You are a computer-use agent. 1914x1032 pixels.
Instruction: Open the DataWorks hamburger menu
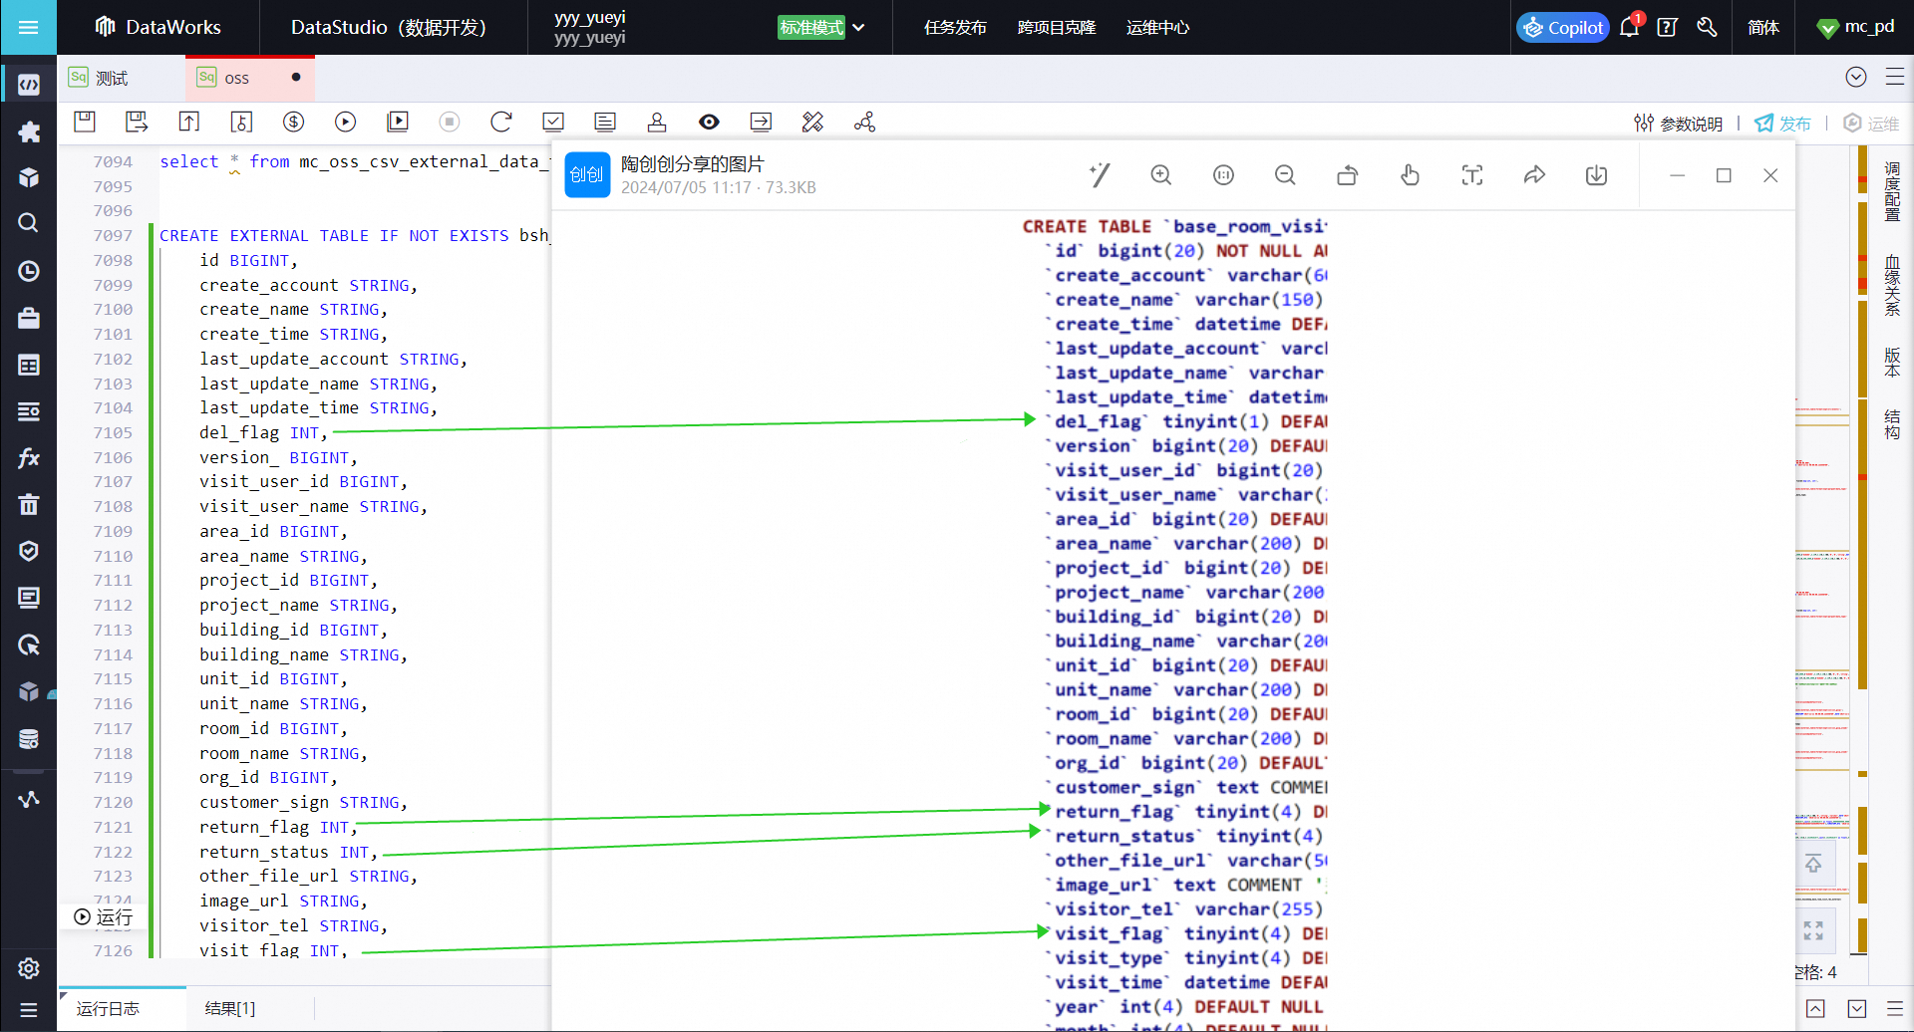click(28, 27)
